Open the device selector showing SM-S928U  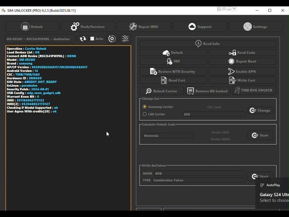pyautogui.click(x=40, y=39)
